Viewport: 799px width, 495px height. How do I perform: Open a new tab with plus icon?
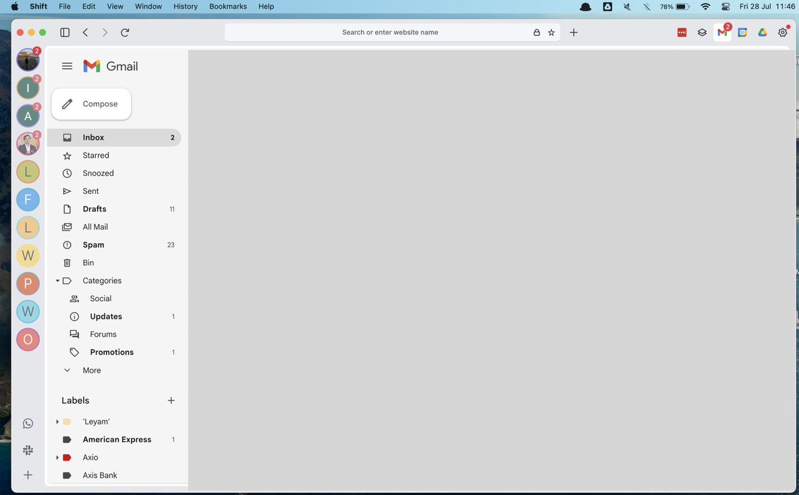coord(574,32)
